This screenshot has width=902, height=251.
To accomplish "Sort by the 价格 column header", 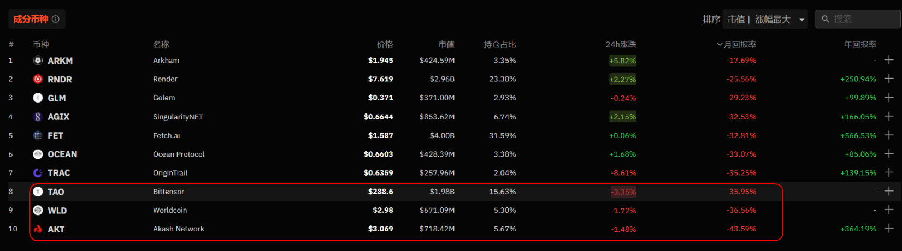I will [385, 44].
